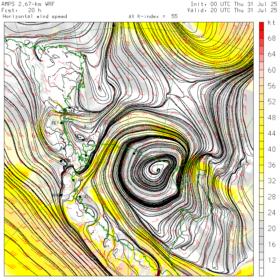This screenshot has height=279, width=279.
Task: Click the BTS station label on the map
Action: [x=89, y=140]
